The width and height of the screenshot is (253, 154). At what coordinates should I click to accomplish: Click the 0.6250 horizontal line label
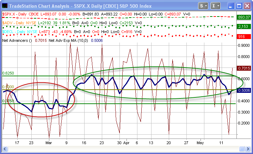(x=8, y=73)
